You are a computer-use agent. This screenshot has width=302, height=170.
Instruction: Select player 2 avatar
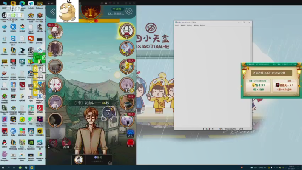coord(55,49)
